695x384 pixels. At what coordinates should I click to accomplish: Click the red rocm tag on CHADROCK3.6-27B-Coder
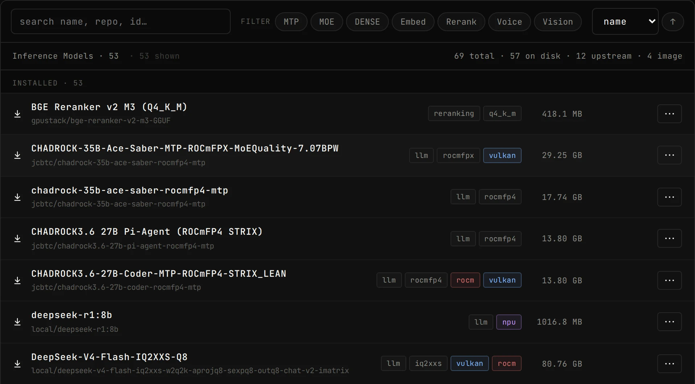465,280
